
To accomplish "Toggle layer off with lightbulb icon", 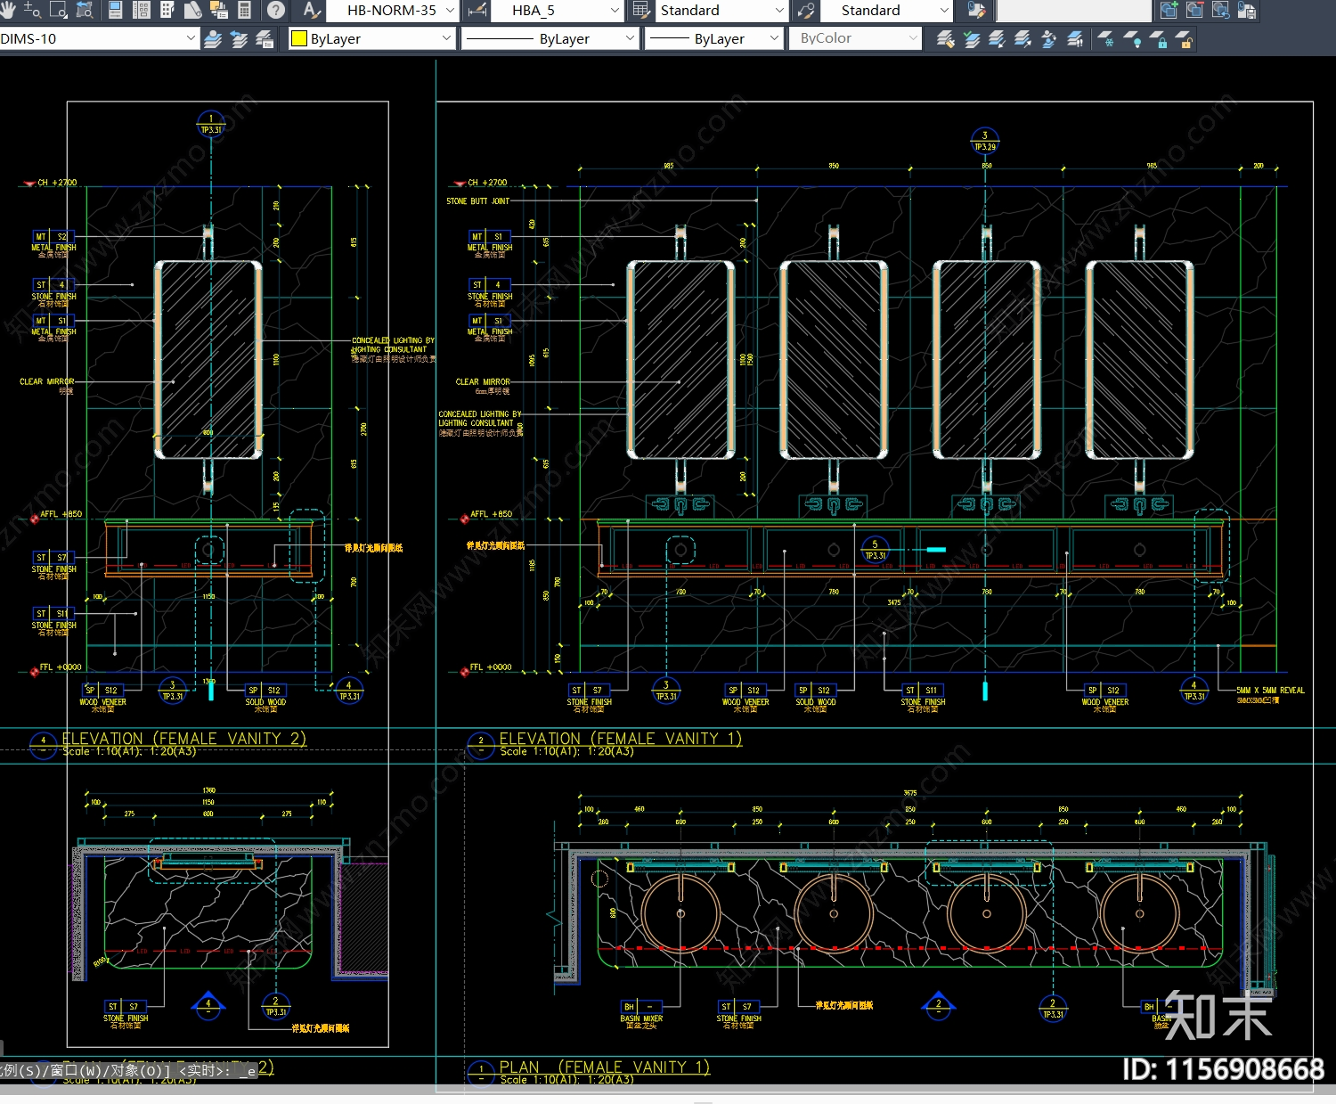I will point(1133,39).
